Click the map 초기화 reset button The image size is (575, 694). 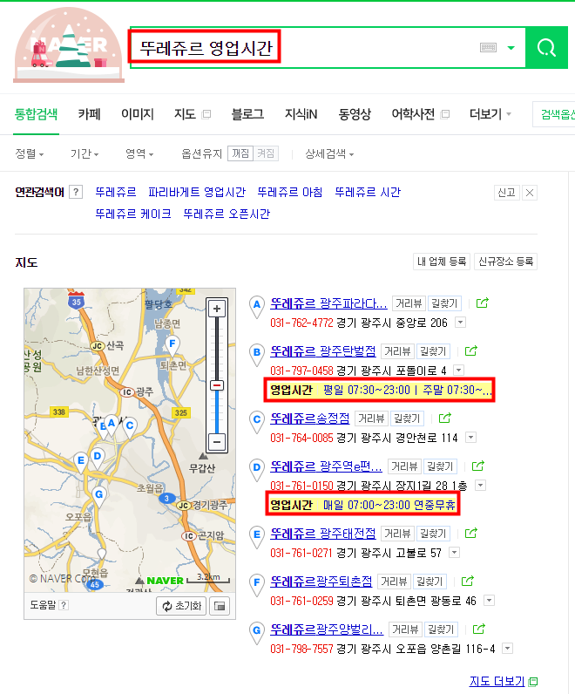[182, 606]
